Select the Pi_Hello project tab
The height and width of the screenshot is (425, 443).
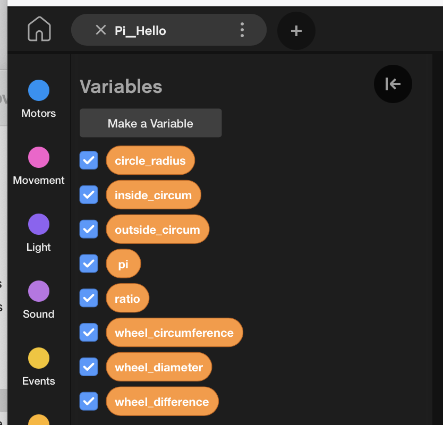[140, 31]
